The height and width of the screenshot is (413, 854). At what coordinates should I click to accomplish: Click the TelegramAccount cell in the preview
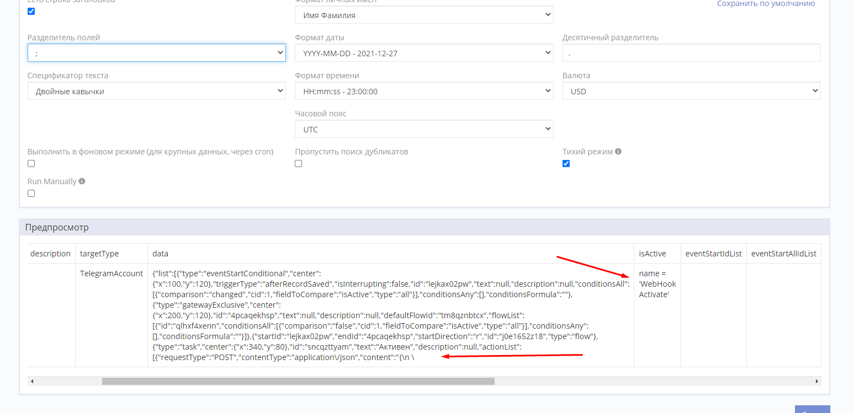(x=112, y=273)
